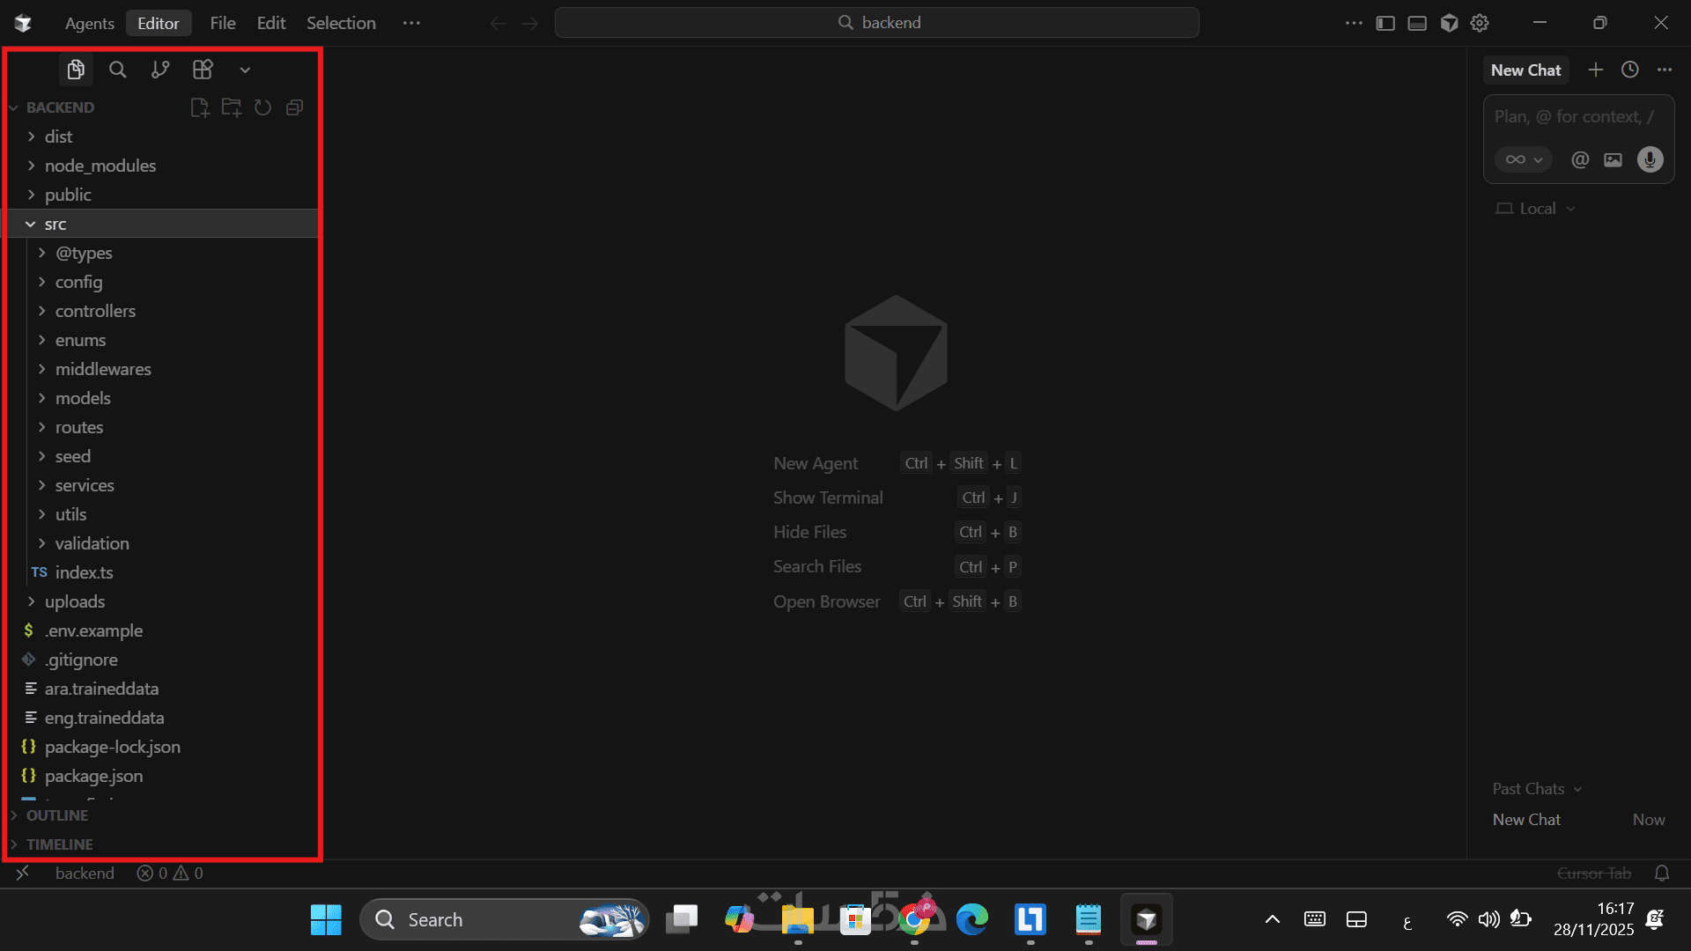Open the File menu
Image resolution: width=1691 pixels, height=951 pixels.
pyautogui.click(x=222, y=23)
